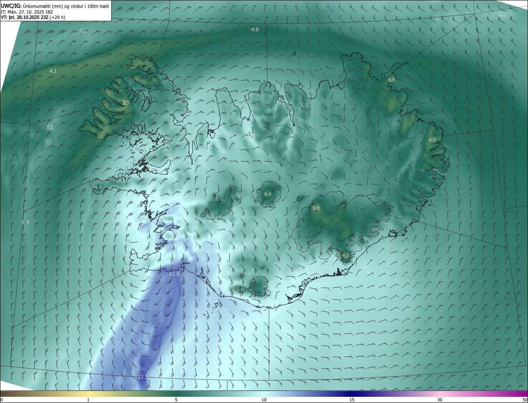Click the title line "UWC/IG: Úrkomumætti (mm) og vindur í 100m hæð"
This screenshot has width=528, height=403.
[55, 5]
